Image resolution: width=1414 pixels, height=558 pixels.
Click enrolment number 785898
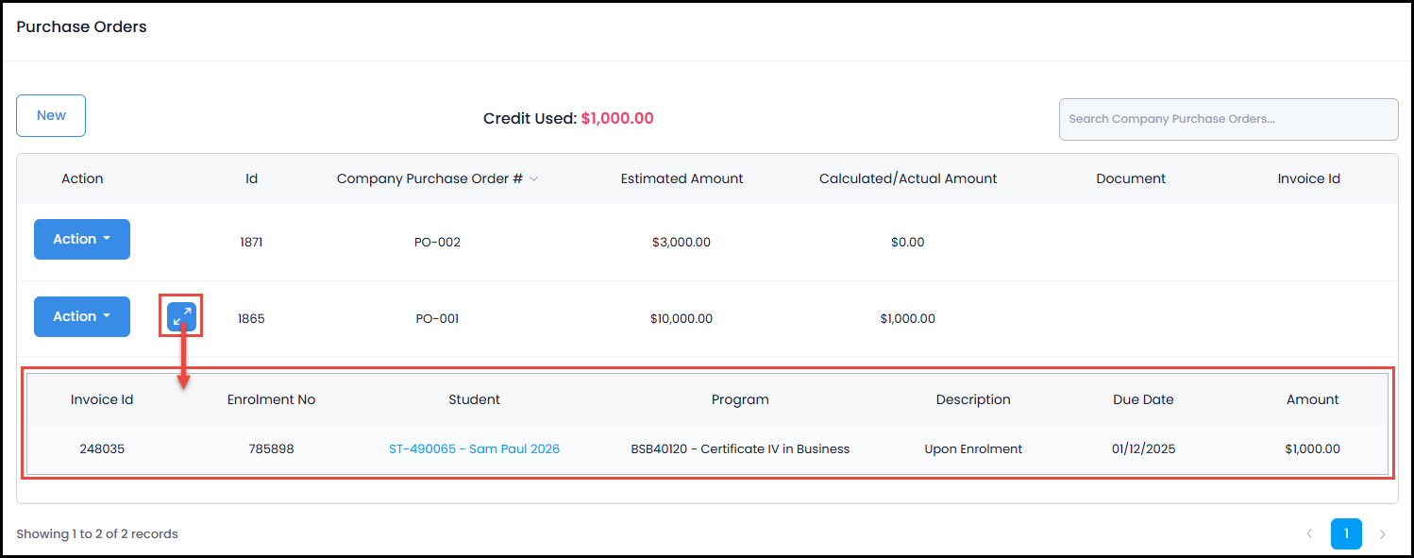[271, 449]
